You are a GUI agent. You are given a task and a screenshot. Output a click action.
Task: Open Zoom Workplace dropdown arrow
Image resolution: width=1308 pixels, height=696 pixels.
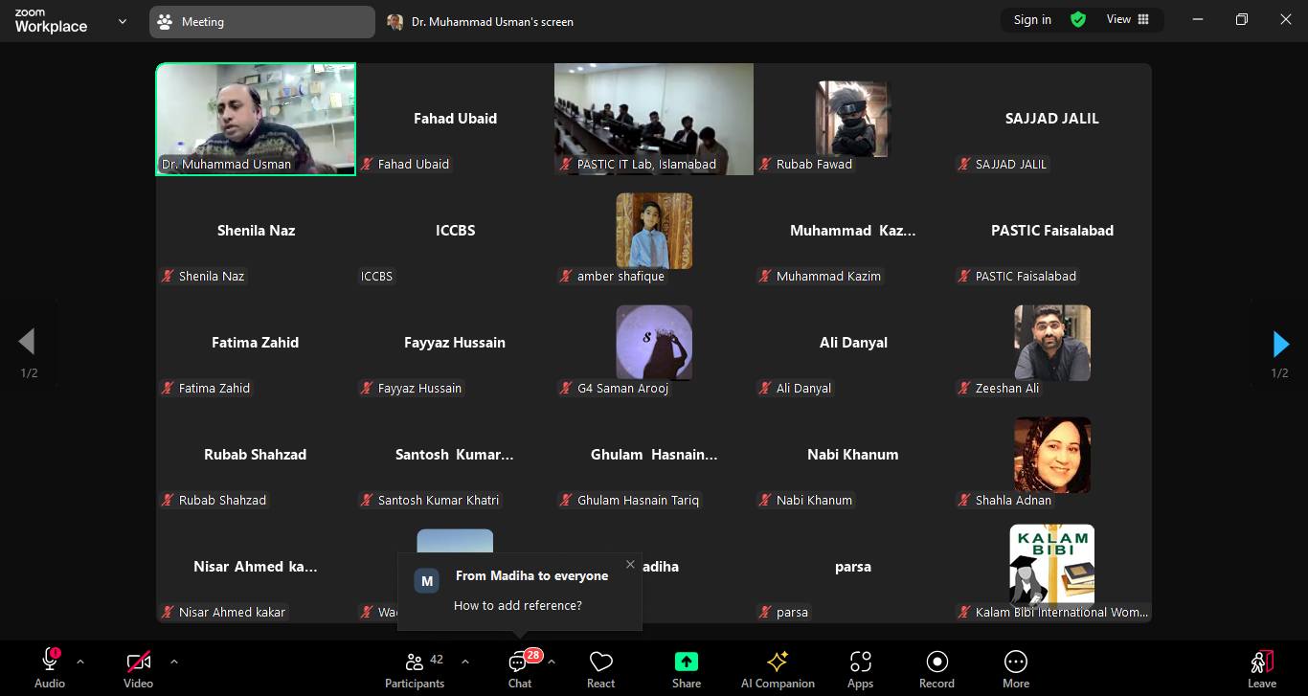pyautogui.click(x=122, y=21)
